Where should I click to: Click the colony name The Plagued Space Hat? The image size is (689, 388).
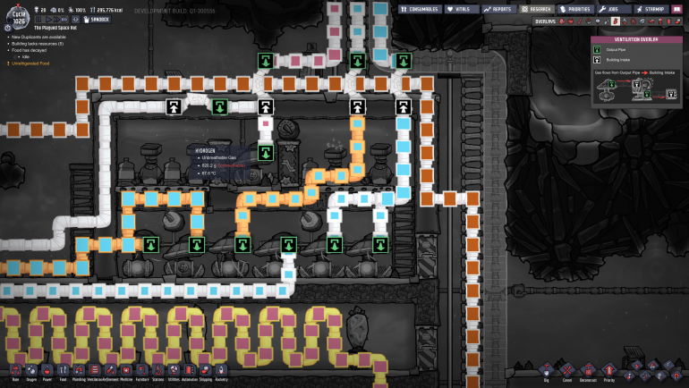click(x=55, y=28)
